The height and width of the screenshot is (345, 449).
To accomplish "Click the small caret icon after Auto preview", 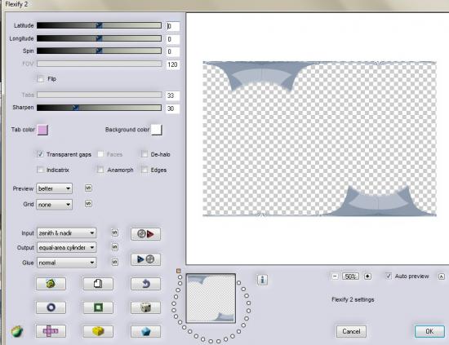I will tap(442, 276).
